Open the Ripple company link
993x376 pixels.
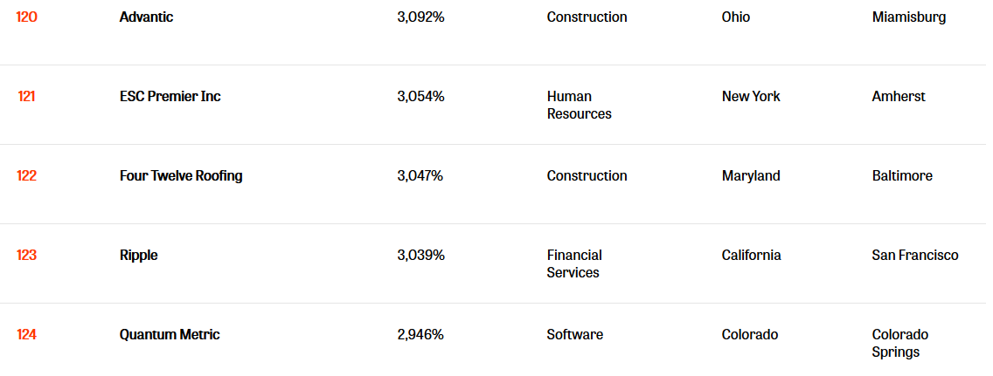tap(139, 256)
